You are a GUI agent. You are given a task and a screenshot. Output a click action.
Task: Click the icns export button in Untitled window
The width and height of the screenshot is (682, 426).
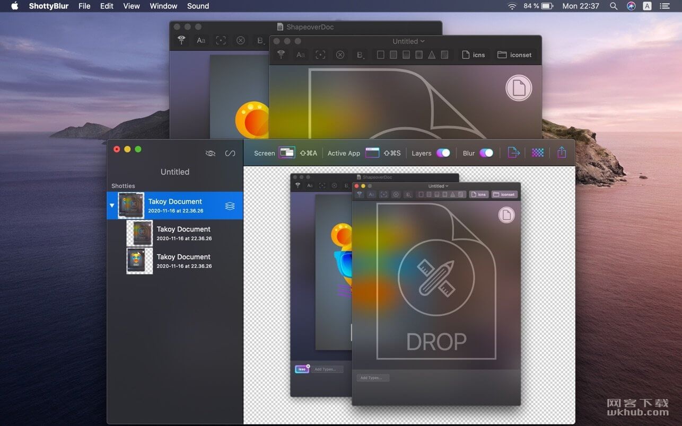click(x=474, y=55)
